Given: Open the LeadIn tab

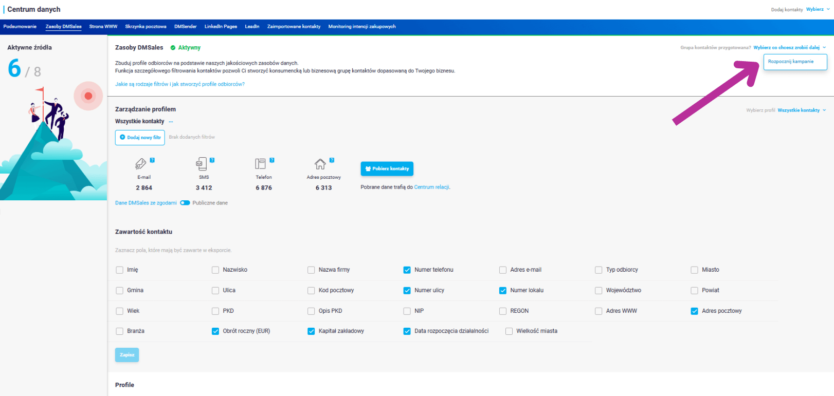Looking at the screenshot, I should coord(252,27).
